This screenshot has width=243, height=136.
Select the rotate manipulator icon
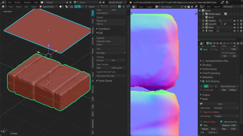[x=82, y=7]
